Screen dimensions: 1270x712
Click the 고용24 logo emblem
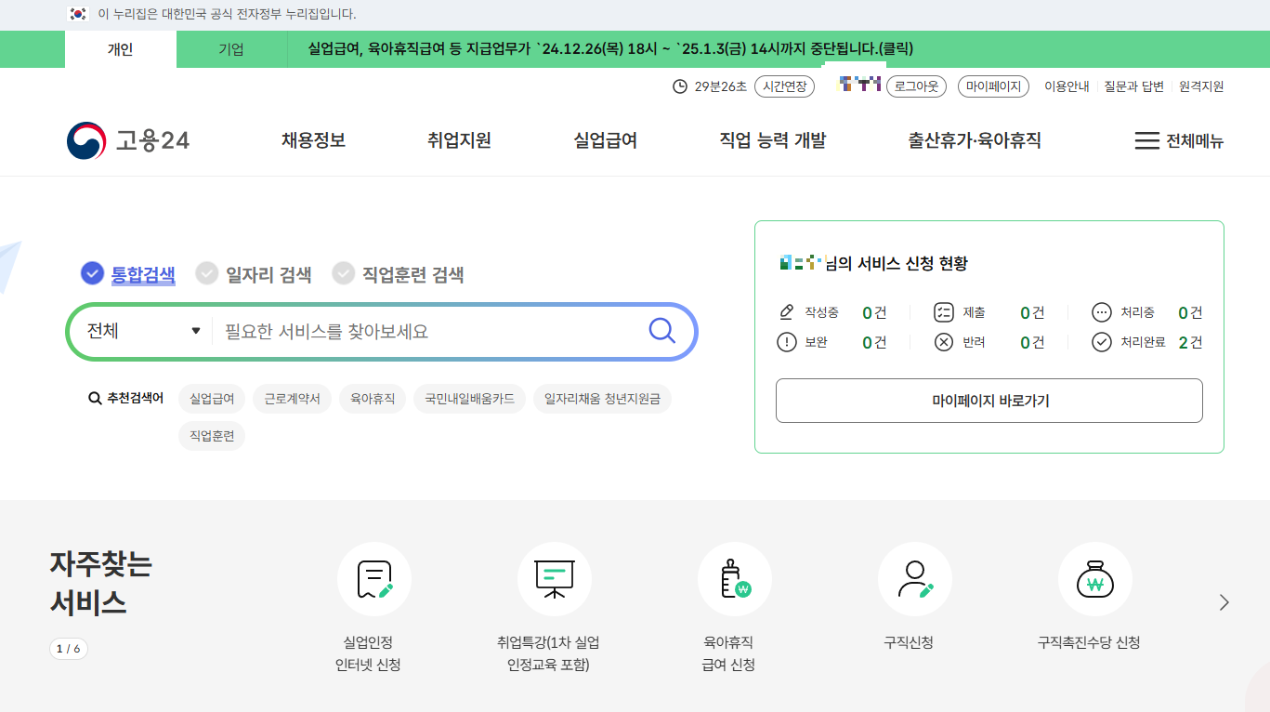click(x=86, y=141)
